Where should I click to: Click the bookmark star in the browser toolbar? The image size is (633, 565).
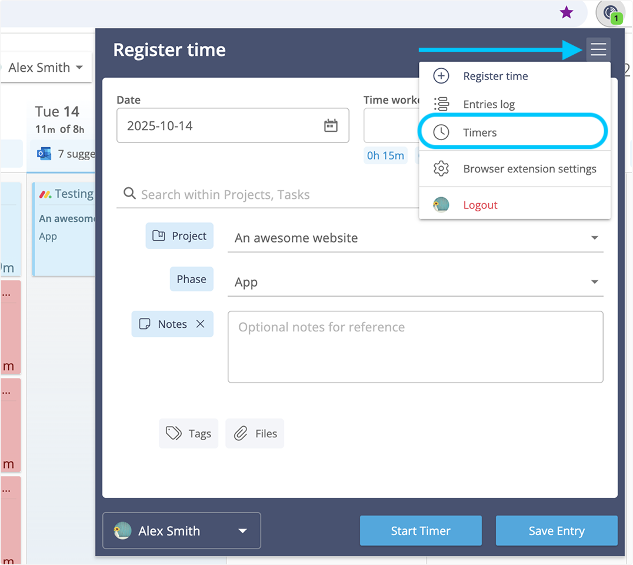(x=566, y=12)
